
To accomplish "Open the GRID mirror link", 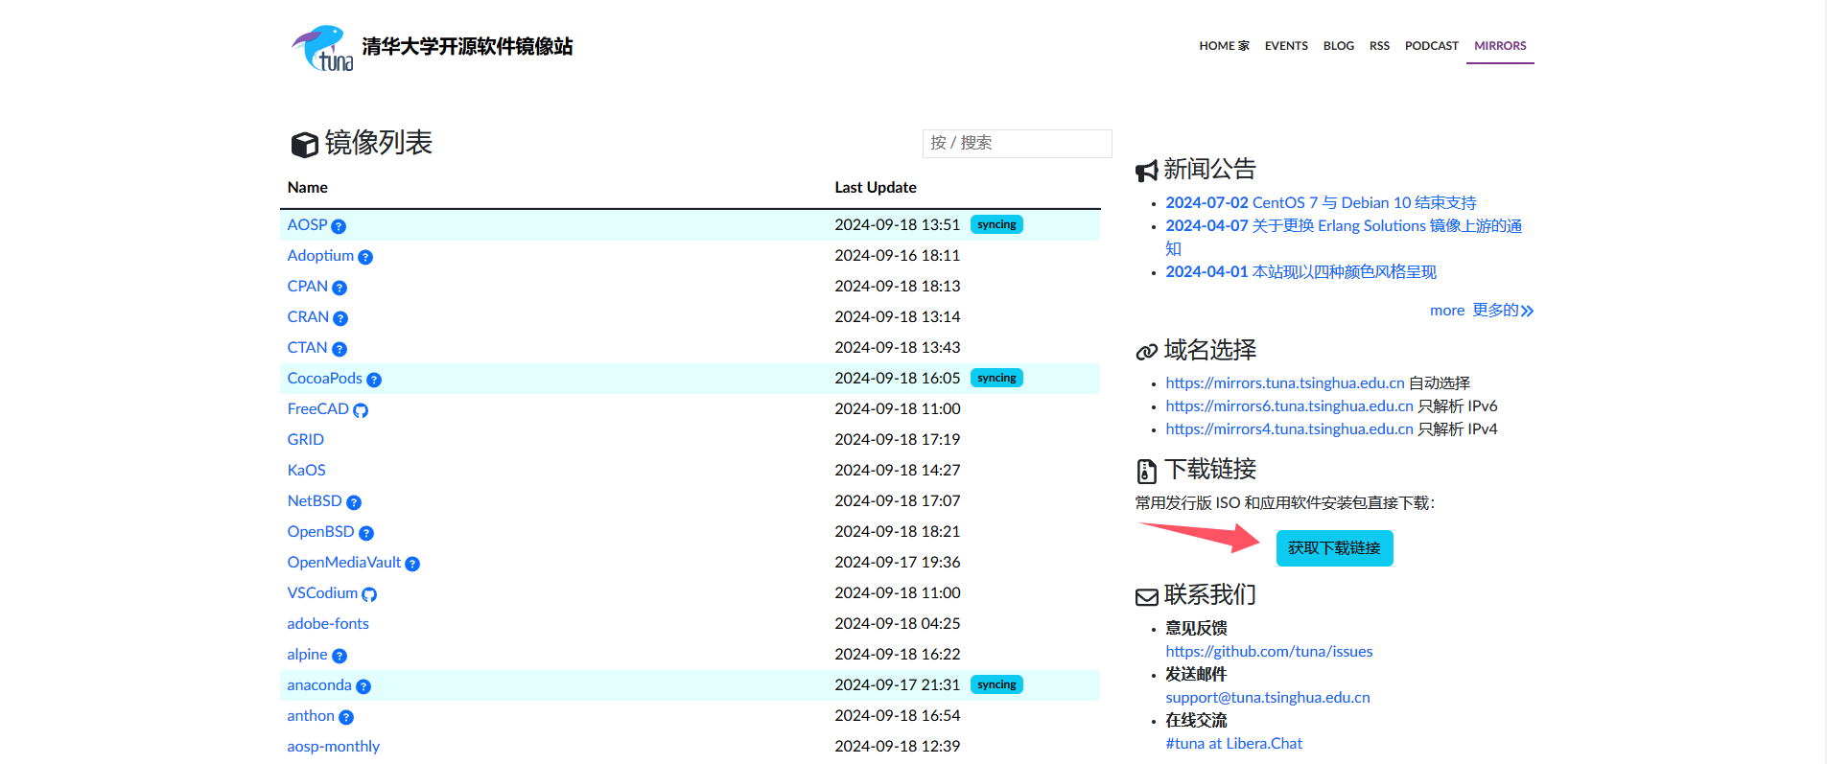I will [305, 439].
